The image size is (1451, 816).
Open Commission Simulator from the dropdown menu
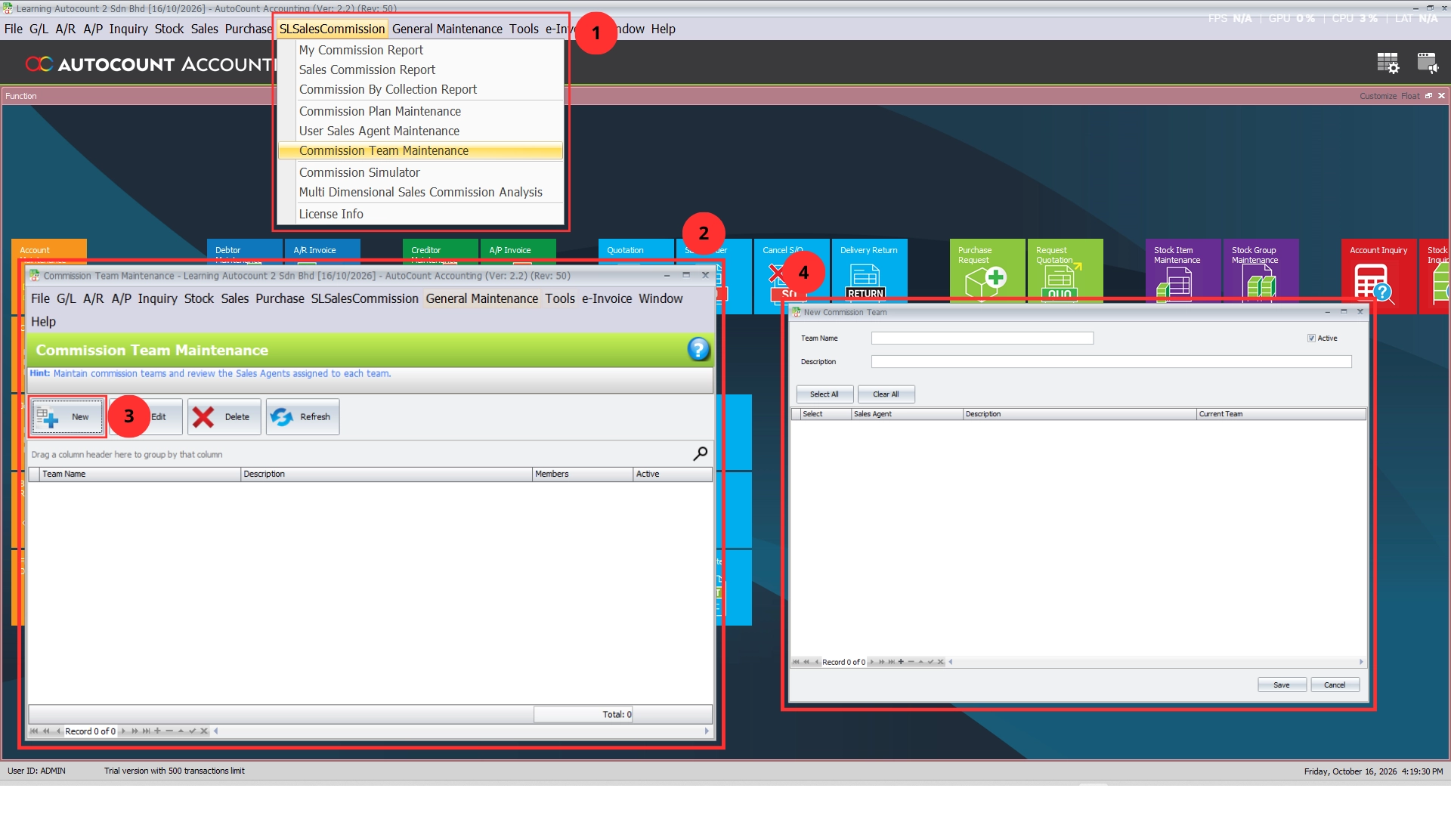[420, 172]
